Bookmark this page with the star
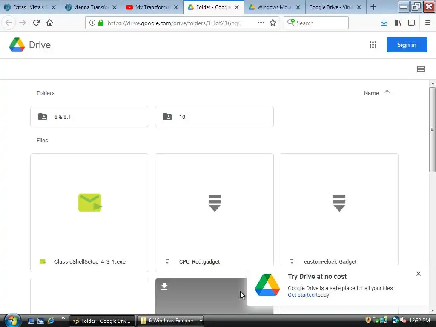436x327 pixels. [x=273, y=23]
